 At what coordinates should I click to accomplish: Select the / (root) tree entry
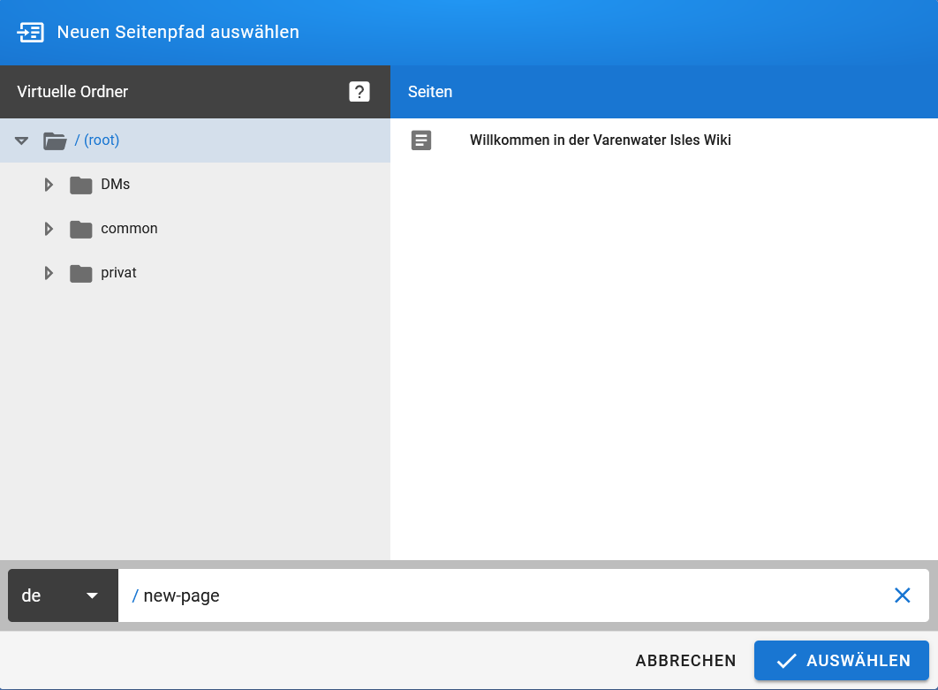pos(96,140)
